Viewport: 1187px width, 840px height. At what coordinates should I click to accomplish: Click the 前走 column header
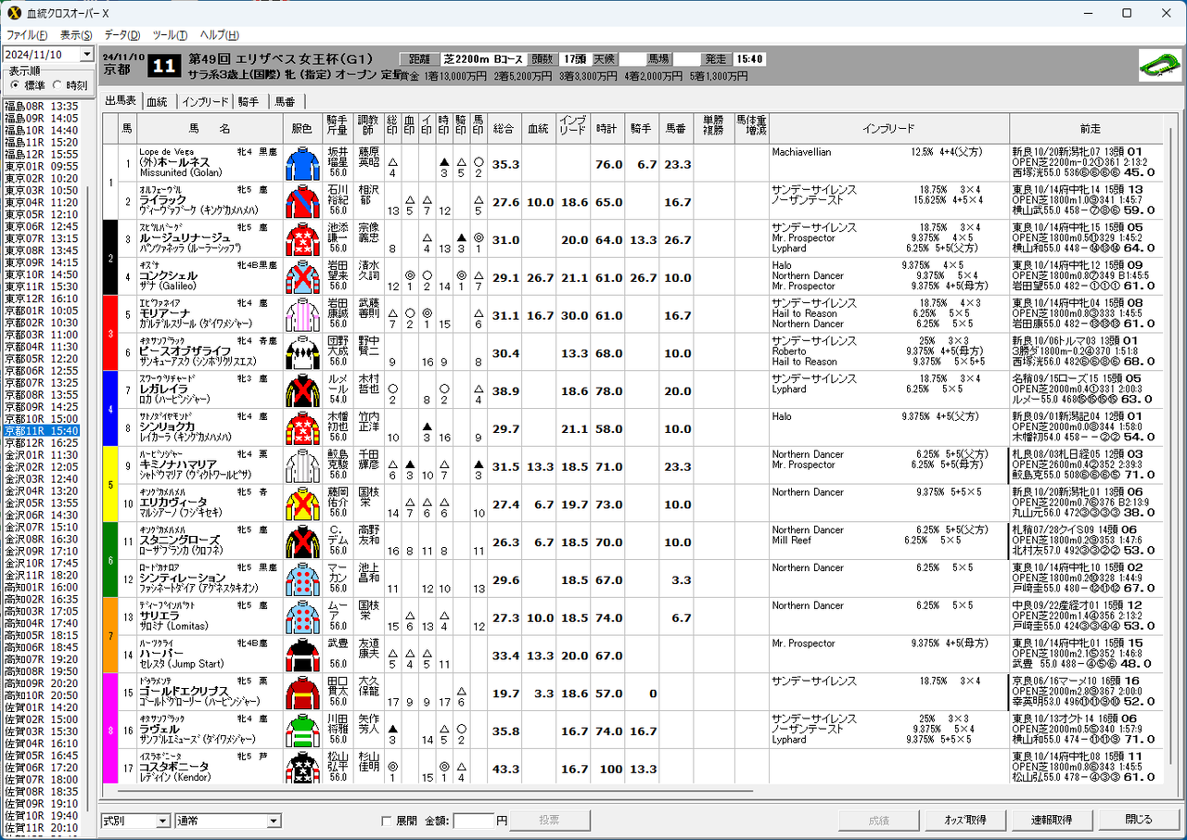(x=1089, y=129)
